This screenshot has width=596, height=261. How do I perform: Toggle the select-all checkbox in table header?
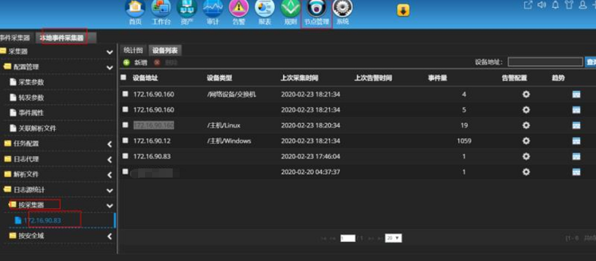[123, 78]
